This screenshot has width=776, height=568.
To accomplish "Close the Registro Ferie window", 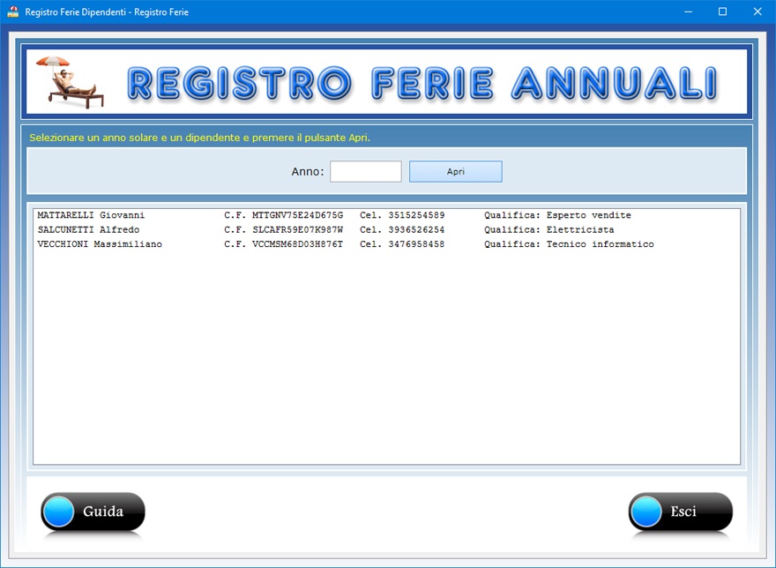I will 757,11.
